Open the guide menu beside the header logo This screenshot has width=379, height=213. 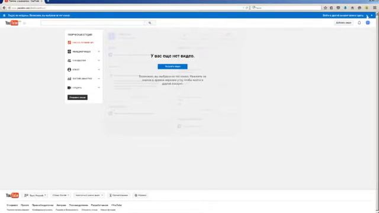(25, 23)
